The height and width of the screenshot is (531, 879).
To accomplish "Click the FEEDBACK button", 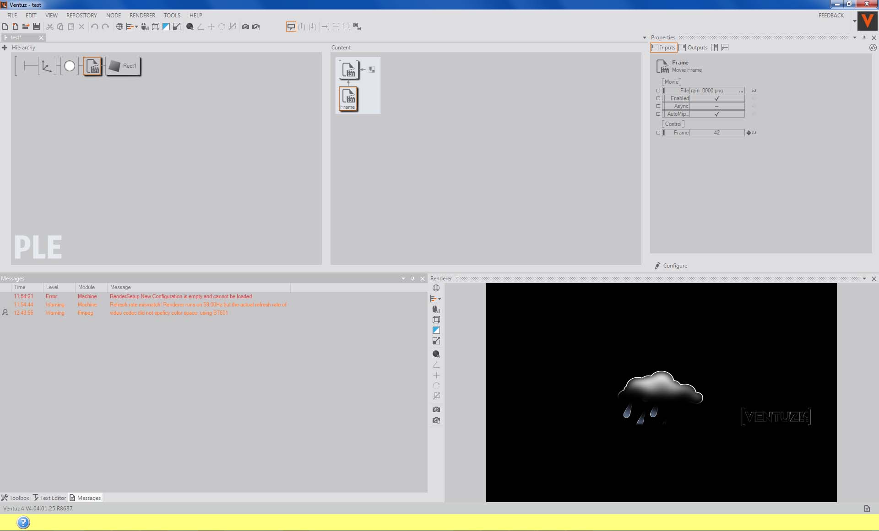I will [831, 15].
